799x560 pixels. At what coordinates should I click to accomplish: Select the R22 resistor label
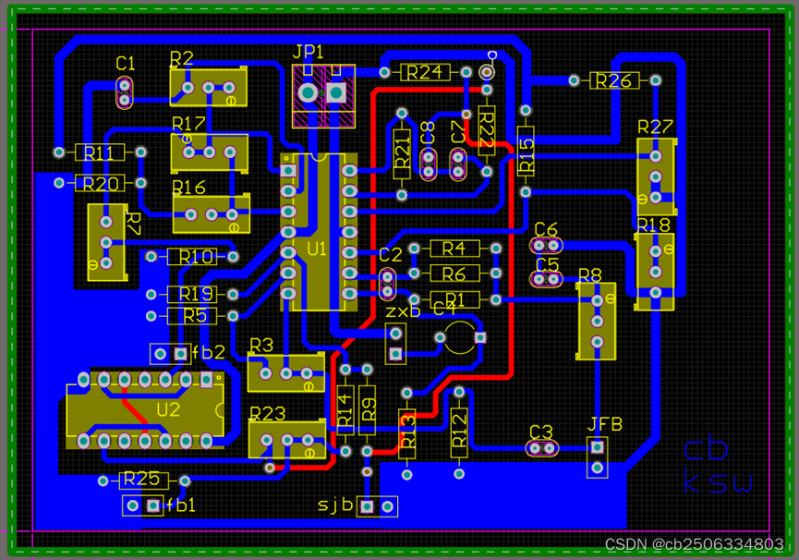pos(487,130)
